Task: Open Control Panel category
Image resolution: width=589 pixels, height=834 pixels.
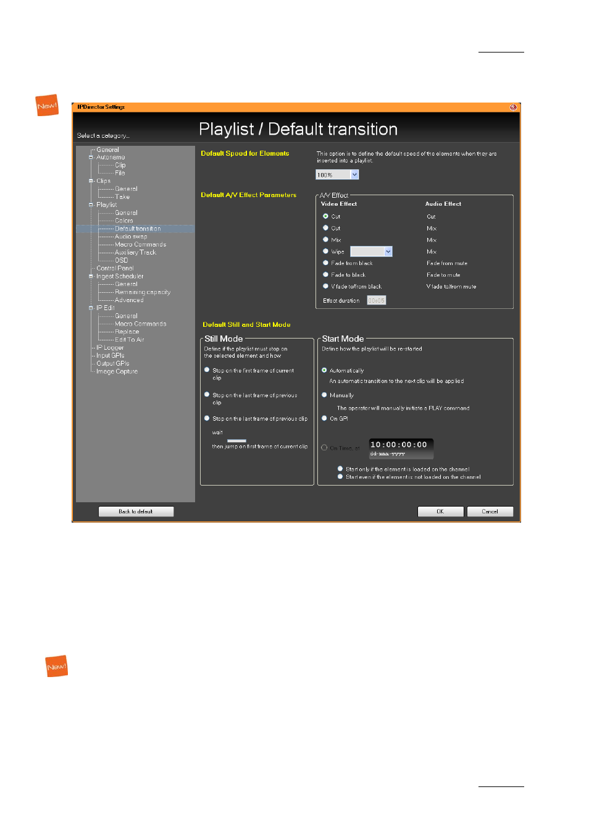Action: pos(115,268)
